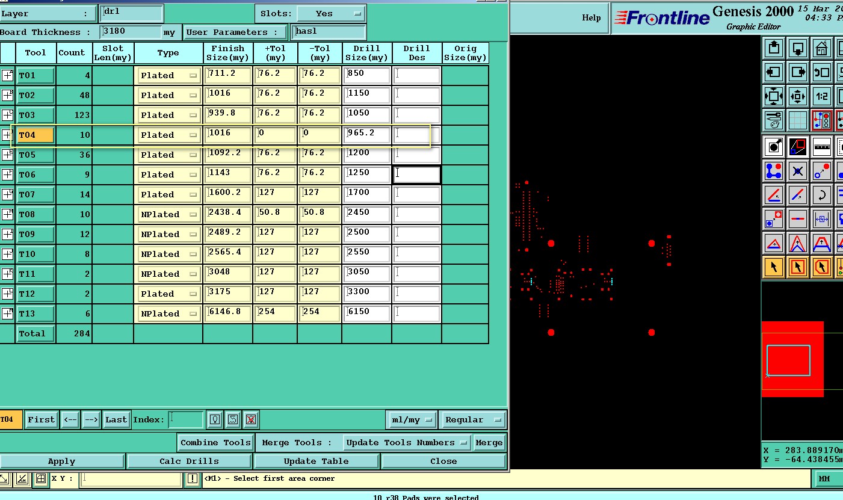Click the pan right arrow icon
Viewport: 843px width, 500px height.
[798, 72]
